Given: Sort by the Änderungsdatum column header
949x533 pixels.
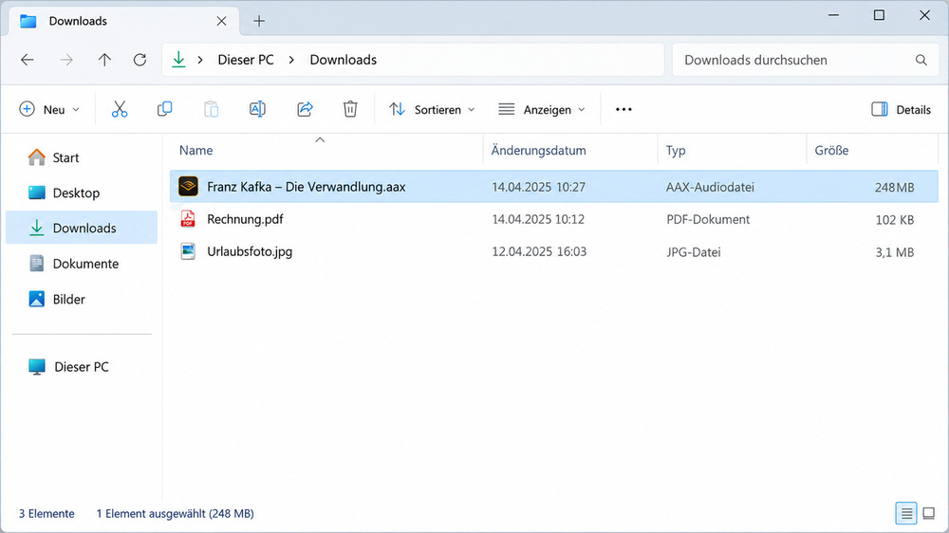Looking at the screenshot, I should [x=539, y=150].
